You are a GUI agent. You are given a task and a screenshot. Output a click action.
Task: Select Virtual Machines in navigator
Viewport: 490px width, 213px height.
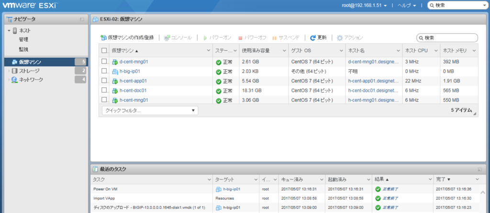[46, 62]
